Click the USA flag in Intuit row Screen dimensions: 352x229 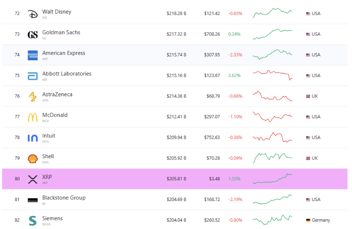point(308,138)
